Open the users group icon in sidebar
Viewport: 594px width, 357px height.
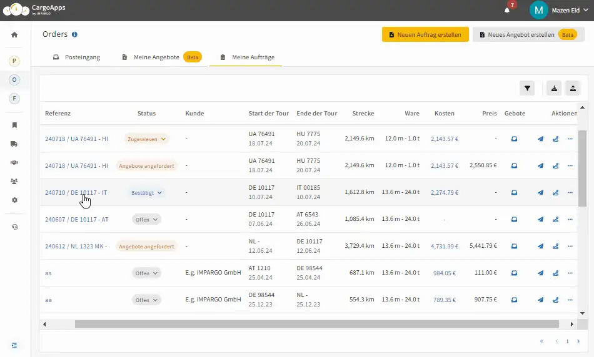point(14,181)
